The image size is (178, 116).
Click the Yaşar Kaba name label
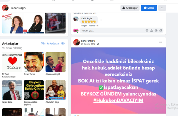tap(7, 102)
